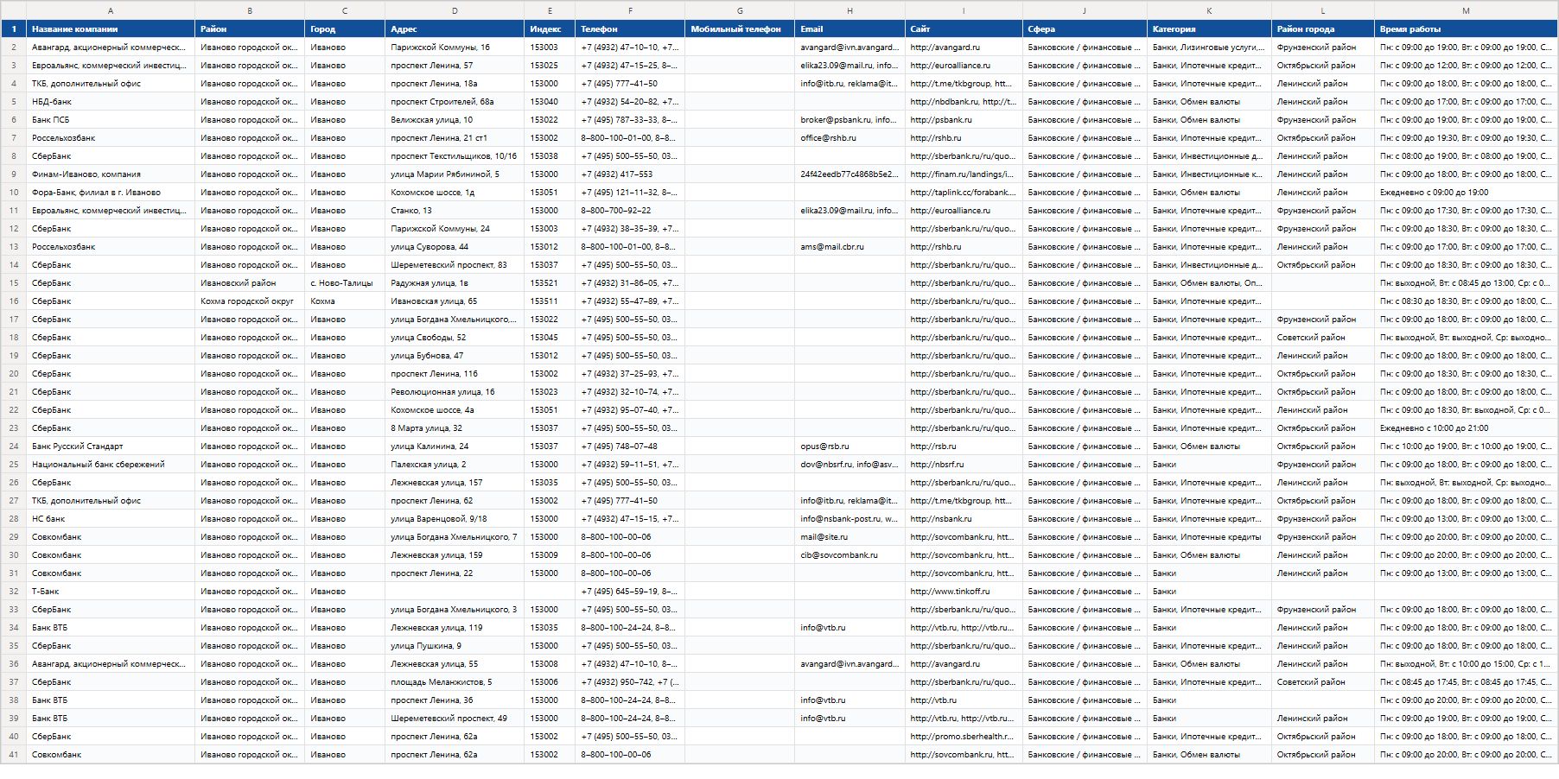This screenshot has width=1559, height=779.
Task: Click postal index cell '153040'
Action: (x=550, y=101)
